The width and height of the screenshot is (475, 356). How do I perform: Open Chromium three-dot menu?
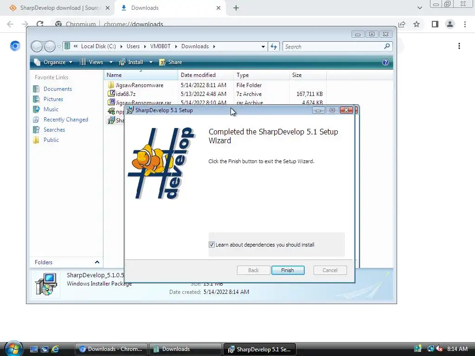pos(465,24)
